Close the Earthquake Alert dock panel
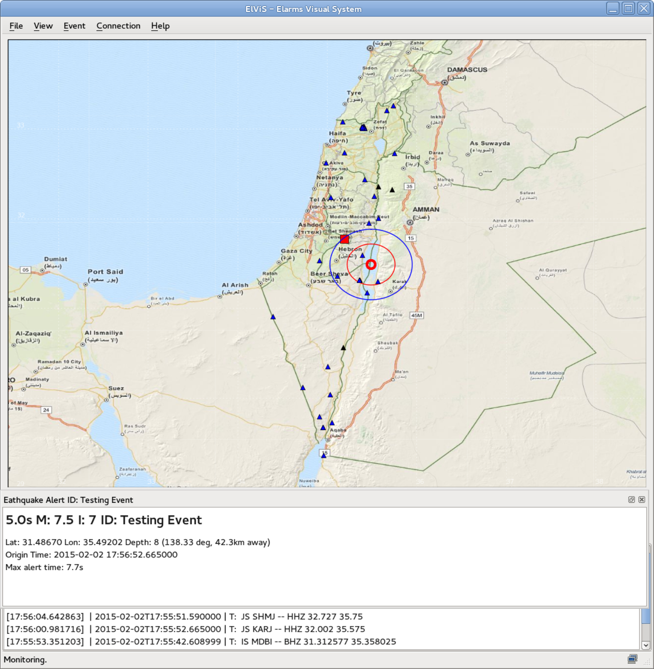Image resolution: width=654 pixels, height=669 pixels. (642, 499)
